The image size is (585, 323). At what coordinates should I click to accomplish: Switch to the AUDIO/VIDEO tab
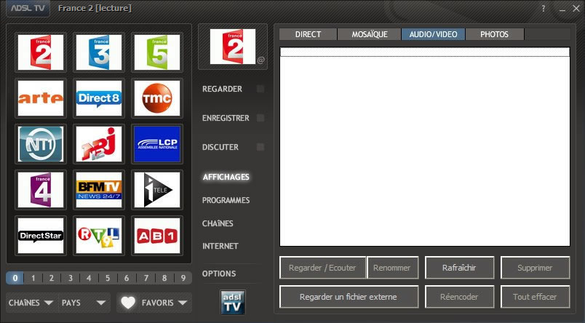point(433,34)
